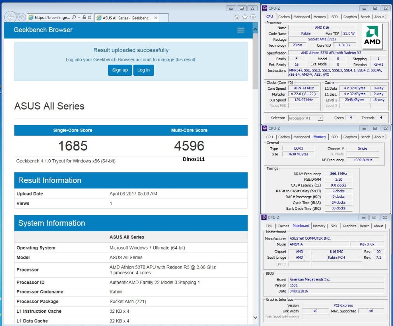Open Caches tab in bottom CPU-Z window
This screenshot has width=393, height=326.
(x=283, y=226)
